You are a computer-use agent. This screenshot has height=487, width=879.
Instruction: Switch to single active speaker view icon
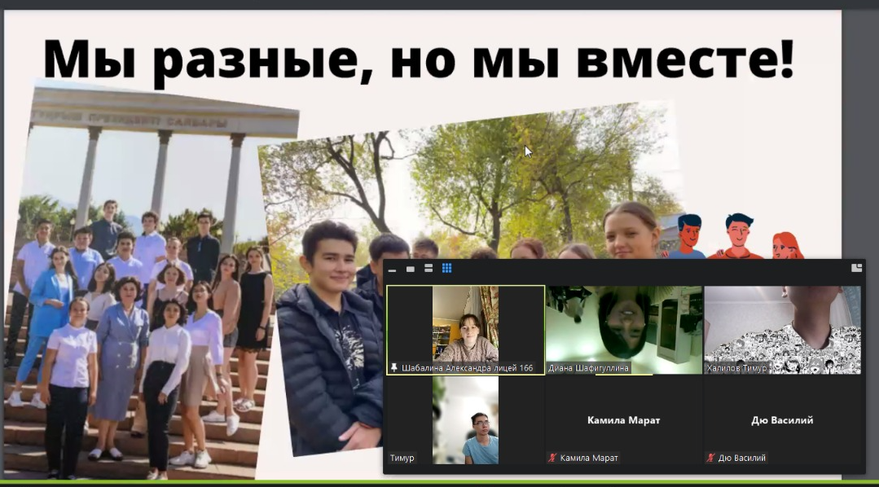(411, 269)
